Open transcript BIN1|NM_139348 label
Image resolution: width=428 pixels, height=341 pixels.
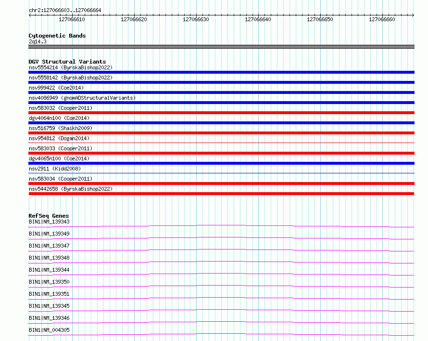pyautogui.click(x=49, y=258)
